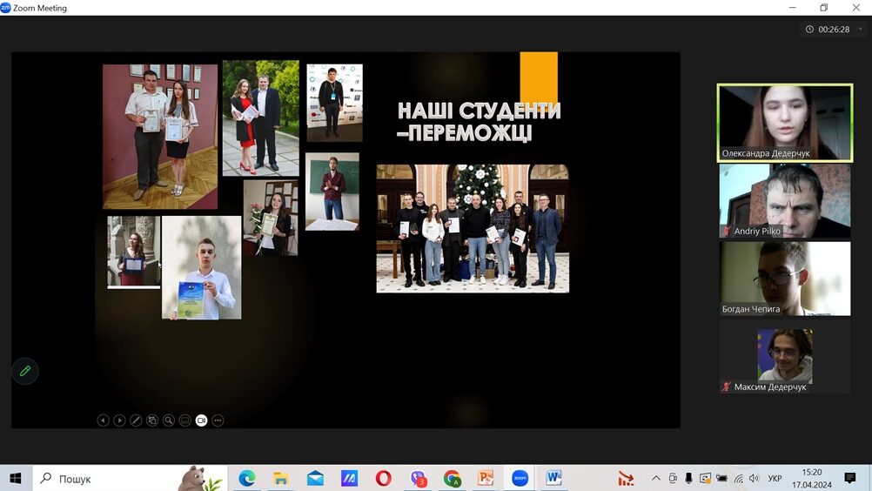Toggle subtitles in the slide show controls
This screenshot has width=872, height=491.
(184, 420)
